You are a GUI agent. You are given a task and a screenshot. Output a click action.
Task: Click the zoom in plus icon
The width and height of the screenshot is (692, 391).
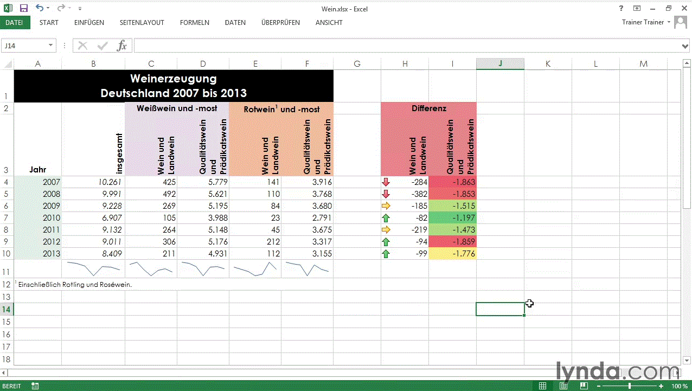[661, 386]
